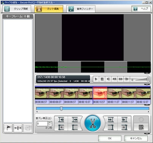Click the add keyframe flag button
The height and width of the screenshot is (143, 153).
pos(8,128)
